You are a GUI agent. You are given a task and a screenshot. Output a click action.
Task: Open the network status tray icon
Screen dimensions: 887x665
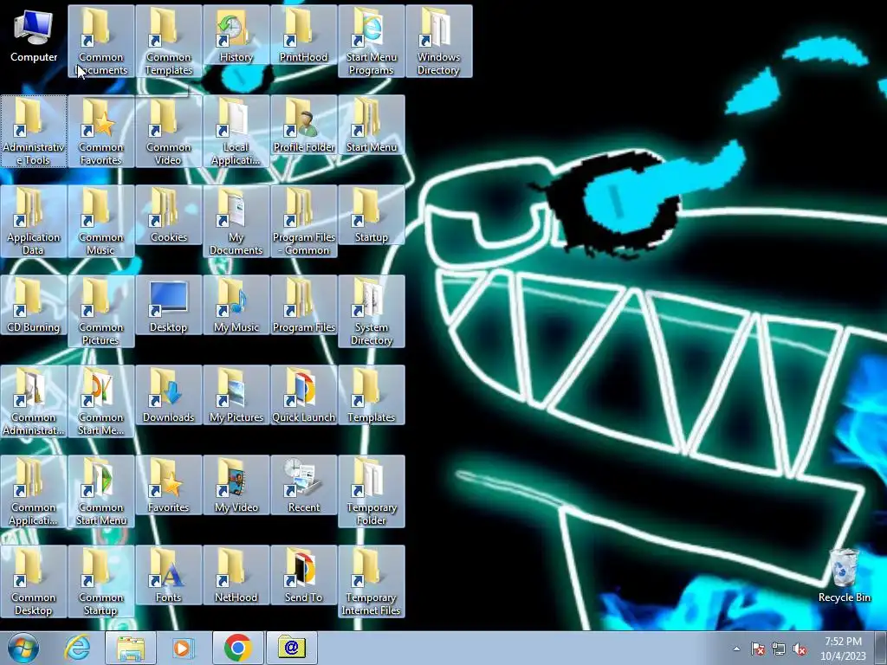pyautogui.click(x=779, y=649)
